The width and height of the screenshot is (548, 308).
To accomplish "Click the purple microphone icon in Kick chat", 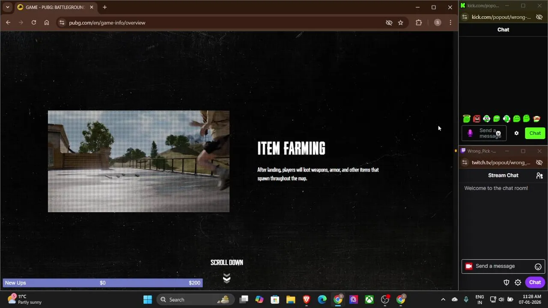I will click(x=470, y=133).
